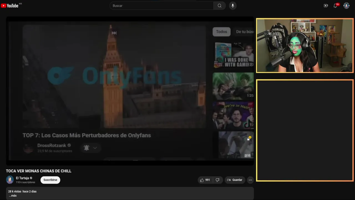Screen dimensions: 355x200
Task: Click the magnifying glass search button
Action: pos(220,6)
